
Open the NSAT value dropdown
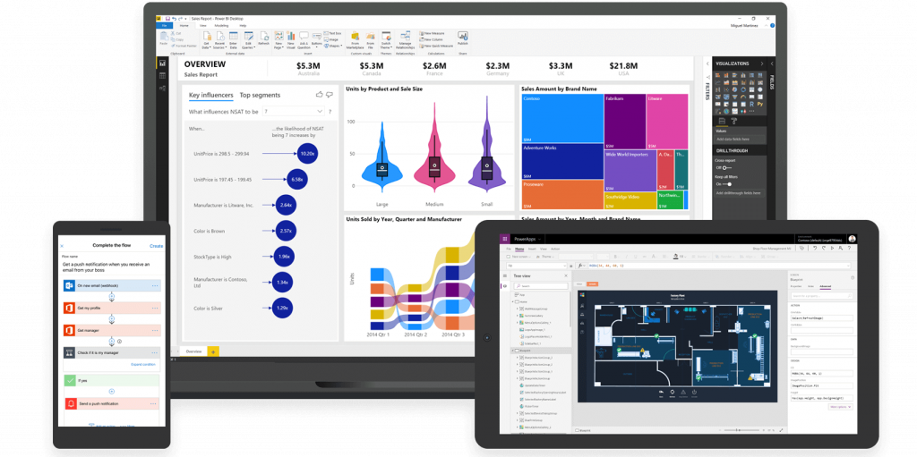(294, 111)
